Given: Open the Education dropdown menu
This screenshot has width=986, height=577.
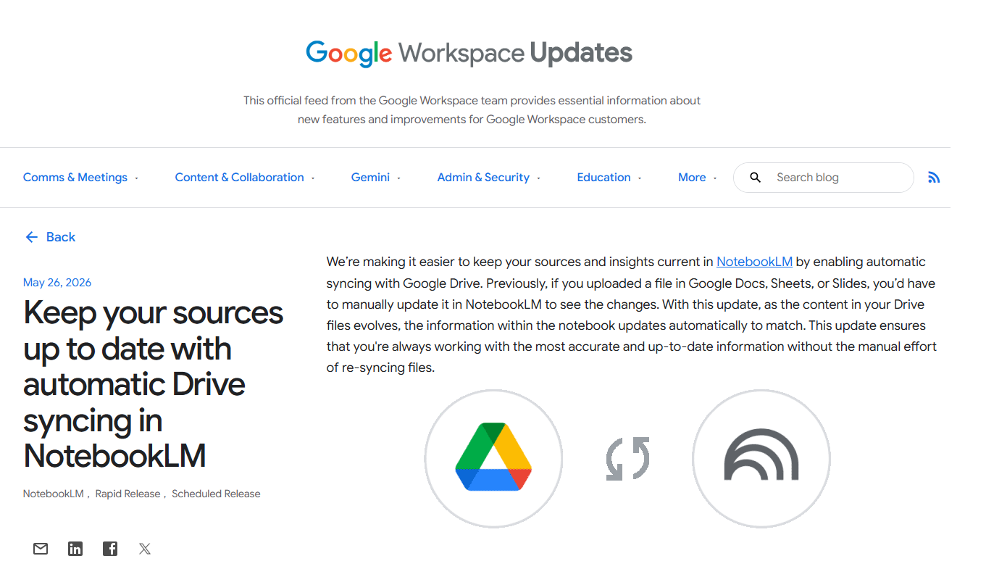Looking at the screenshot, I should click(609, 178).
